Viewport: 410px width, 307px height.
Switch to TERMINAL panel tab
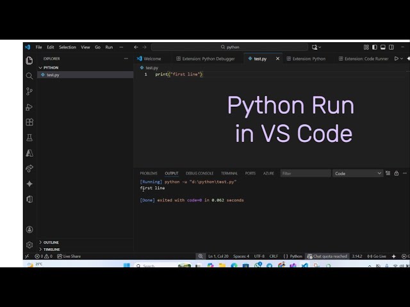tap(229, 173)
